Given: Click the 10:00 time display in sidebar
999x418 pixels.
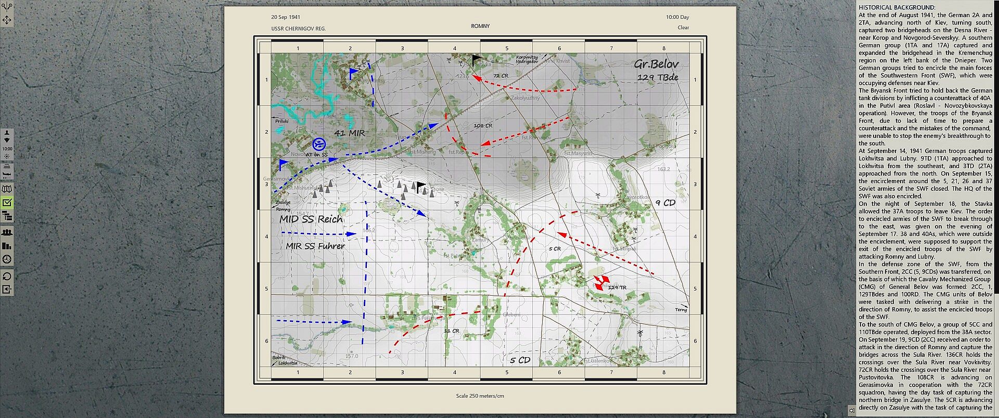Looking at the screenshot, I should (7, 149).
